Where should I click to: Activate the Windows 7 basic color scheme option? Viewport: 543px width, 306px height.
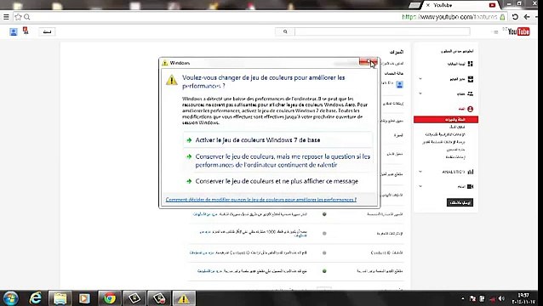(277, 140)
